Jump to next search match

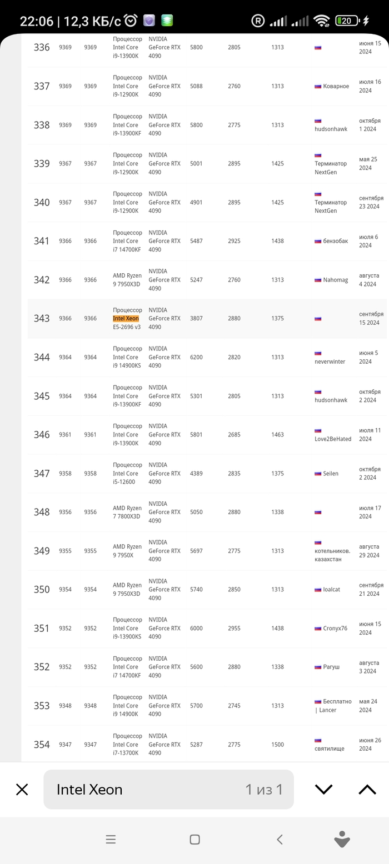pos(323,789)
